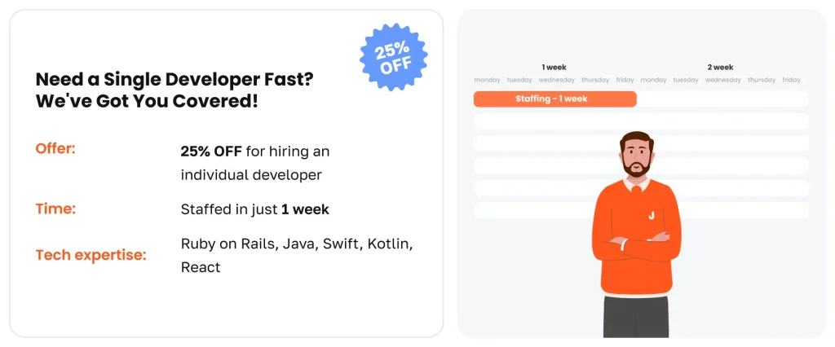Viewport: 835px width, 347px height.
Task: Click the "1 week" timeline header
Action: 554,67
